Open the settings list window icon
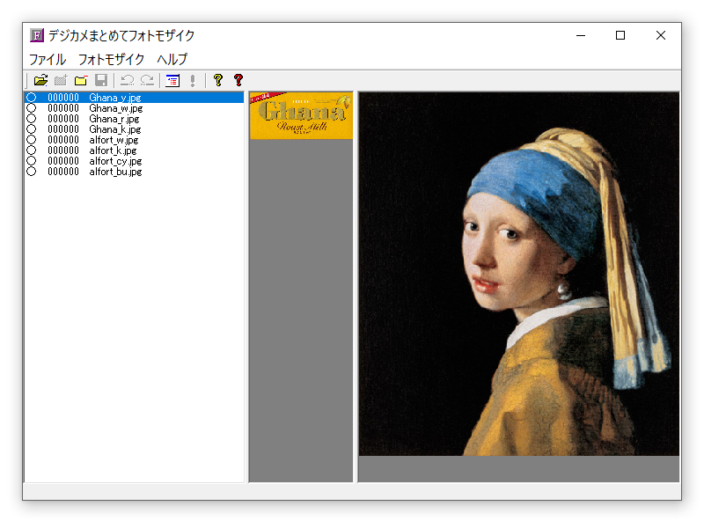 [x=172, y=80]
